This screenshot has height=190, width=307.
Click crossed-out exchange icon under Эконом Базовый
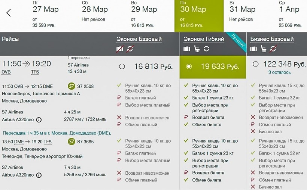130,49
